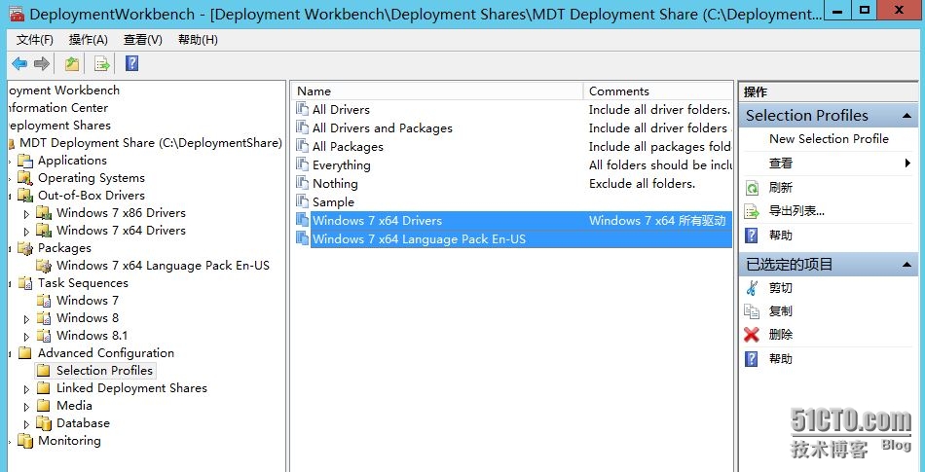925x472 pixels.
Task: Click the scissors cut icon
Action: [752, 287]
